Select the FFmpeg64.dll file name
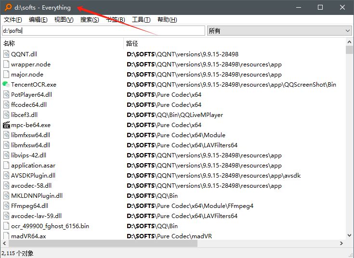354x258 pixels. 29,206
